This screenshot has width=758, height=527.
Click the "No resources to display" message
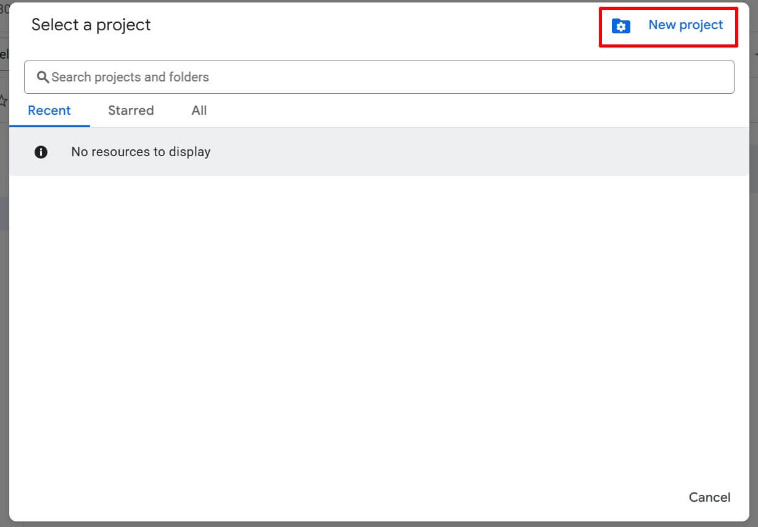[x=141, y=152]
